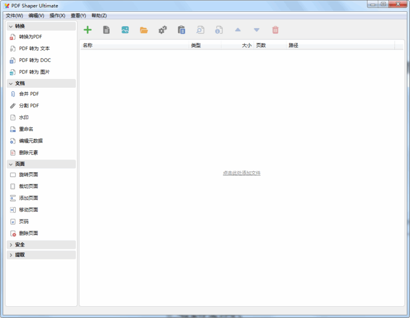Maximize the PDF Shaper Ultimate window

point(383,4)
